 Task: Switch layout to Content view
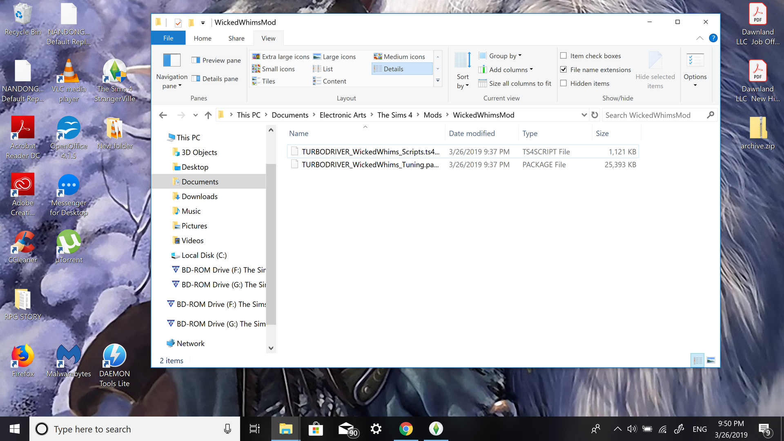coord(330,81)
